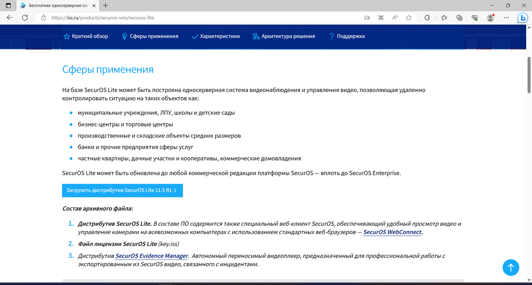This screenshot has height=285, width=532.
Task: Click Загрузить дистрибутив SecurOS Lite 11.5 R1 button
Action: point(122,191)
